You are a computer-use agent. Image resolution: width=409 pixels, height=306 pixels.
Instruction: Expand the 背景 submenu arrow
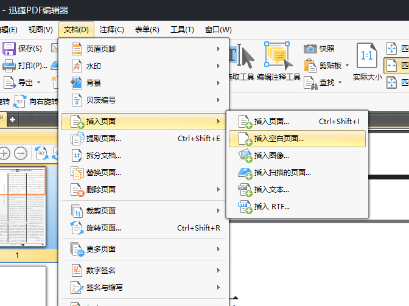coord(218,83)
